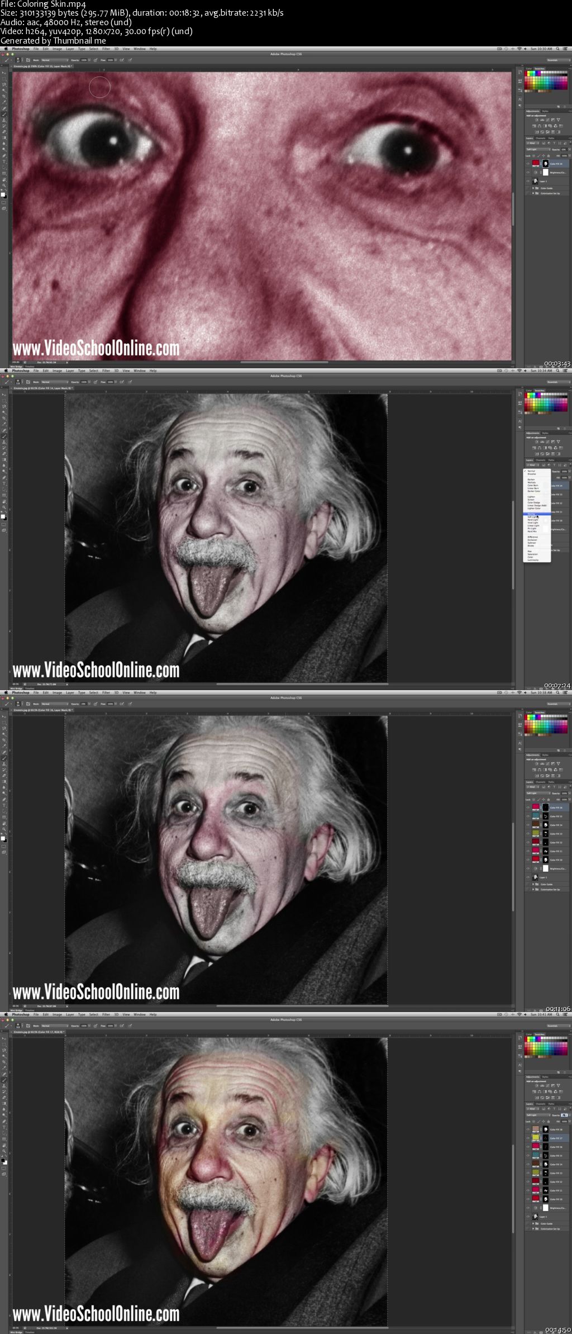Viewport: 572px width, 1334px height.
Task: Click the canvas vertical scrollbar in the 00:03:43 frame
Action: (x=513, y=208)
